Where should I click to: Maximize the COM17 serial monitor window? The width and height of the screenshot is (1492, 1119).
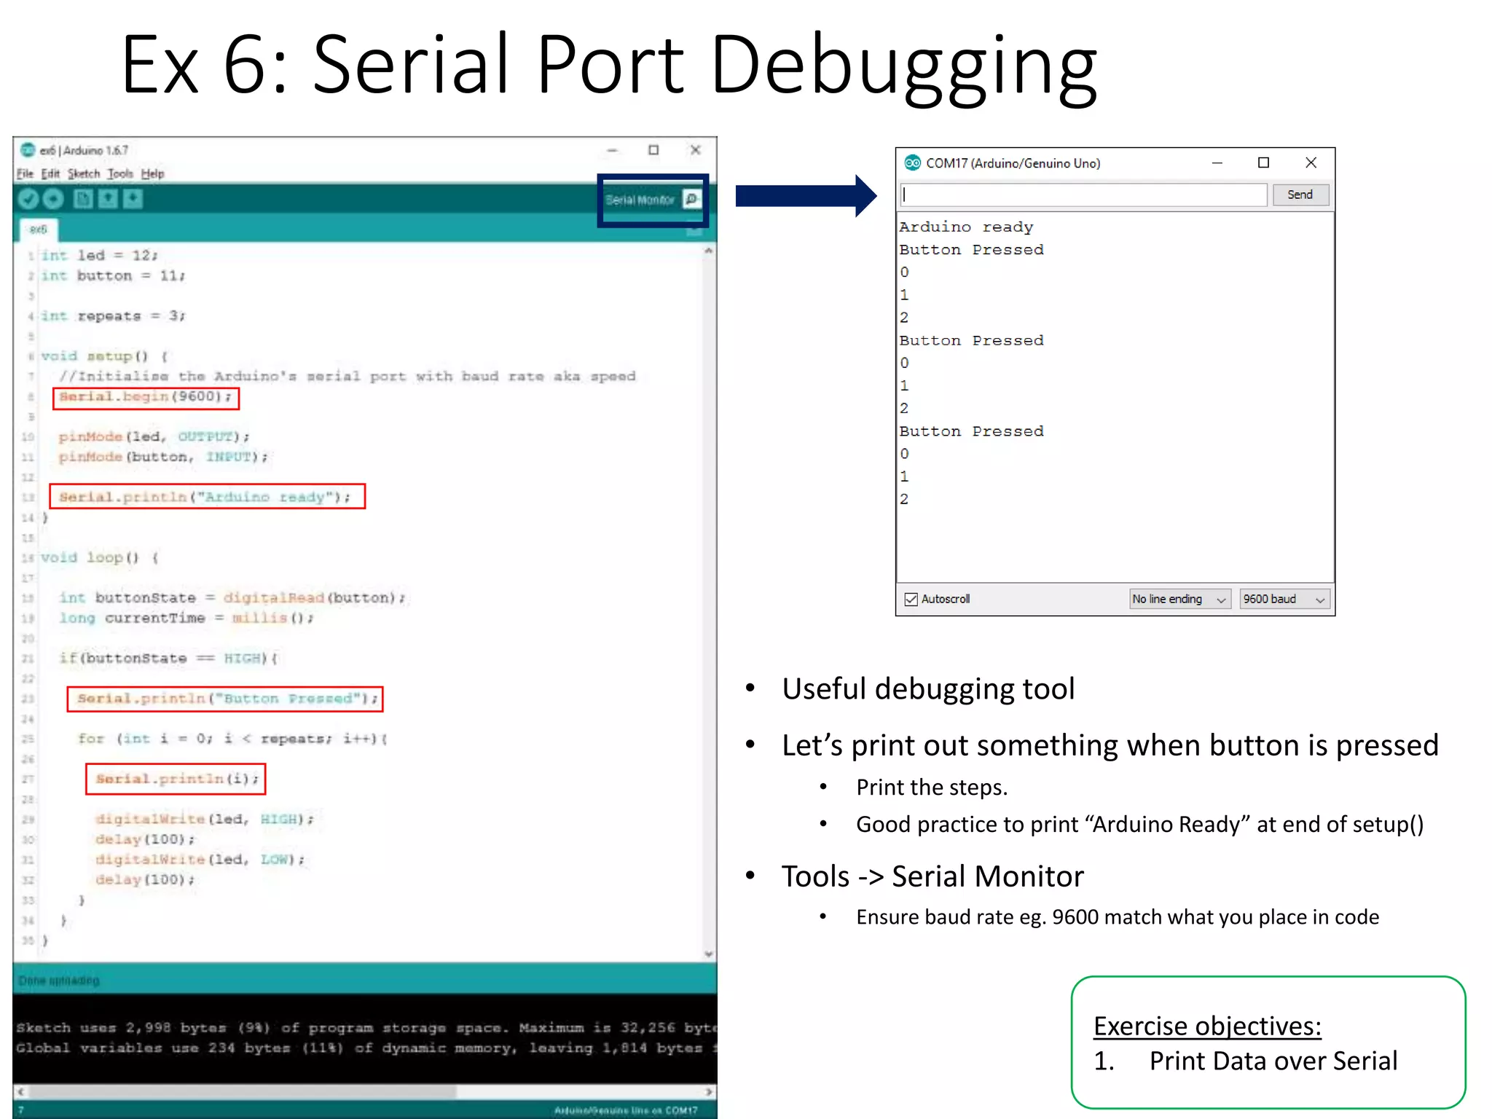click(1263, 162)
